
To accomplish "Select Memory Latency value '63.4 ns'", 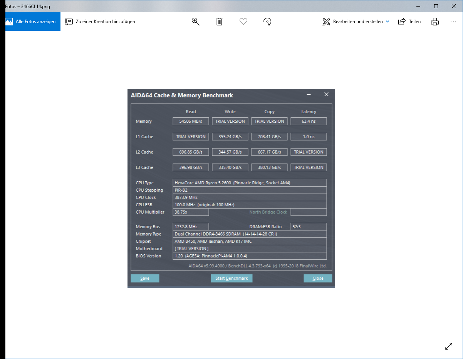I will pyautogui.click(x=309, y=121).
